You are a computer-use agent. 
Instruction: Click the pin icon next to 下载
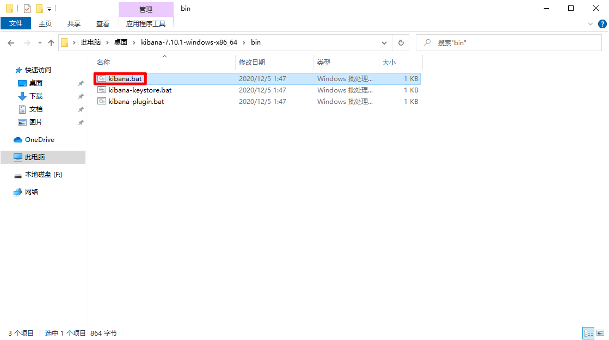click(x=81, y=96)
